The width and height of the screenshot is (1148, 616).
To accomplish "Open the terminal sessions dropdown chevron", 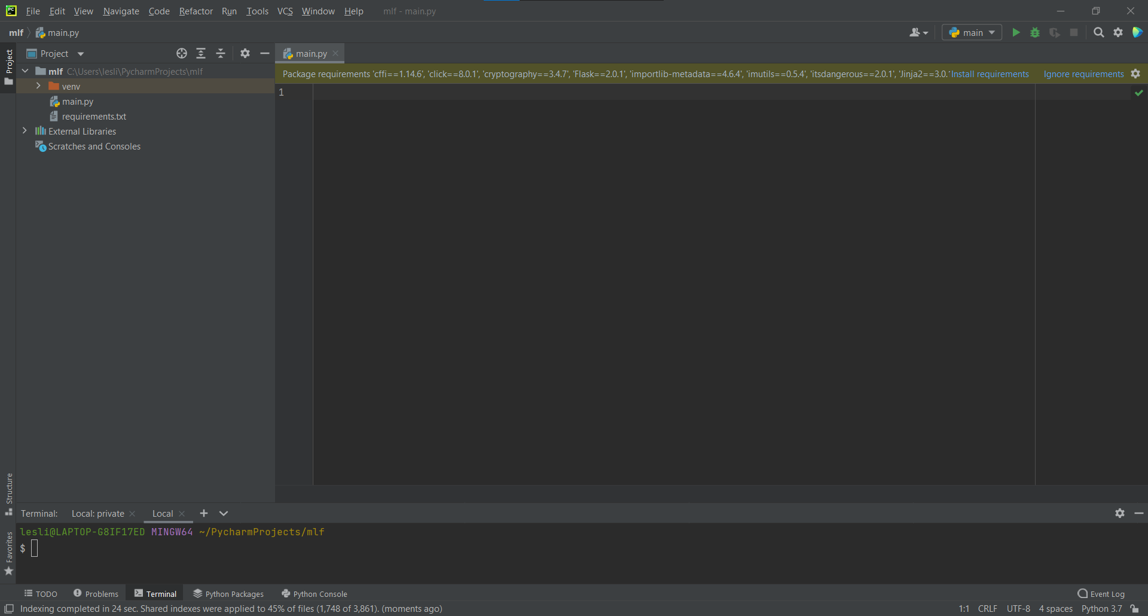I will 224,513.
